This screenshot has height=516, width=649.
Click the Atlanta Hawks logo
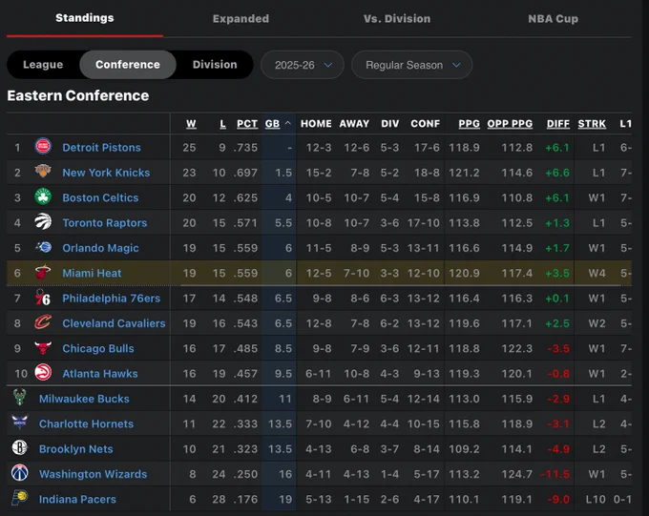[43, 372]
